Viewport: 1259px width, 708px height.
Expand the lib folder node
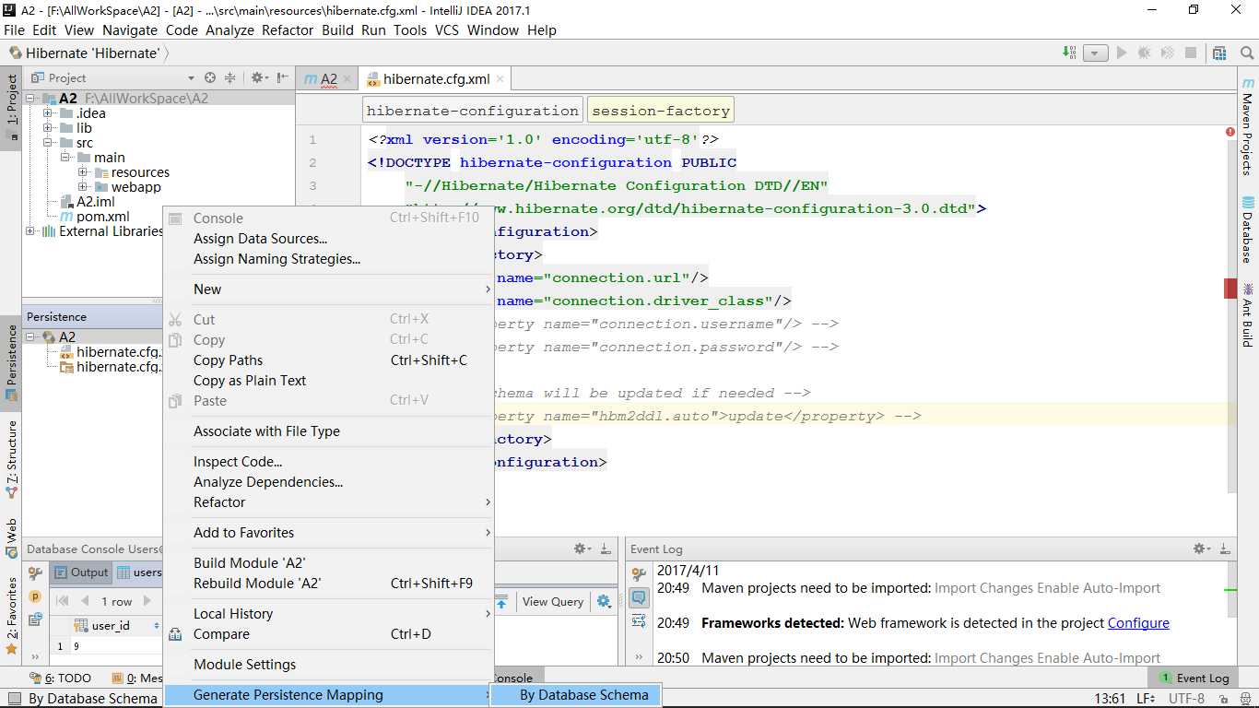(48, 128)
